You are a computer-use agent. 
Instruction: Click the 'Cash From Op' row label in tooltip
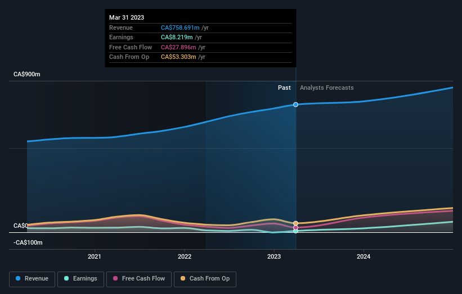129,57
